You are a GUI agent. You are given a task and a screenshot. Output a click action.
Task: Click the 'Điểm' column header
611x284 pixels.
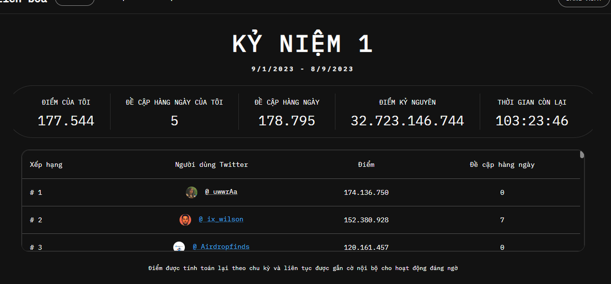point(366,165)
